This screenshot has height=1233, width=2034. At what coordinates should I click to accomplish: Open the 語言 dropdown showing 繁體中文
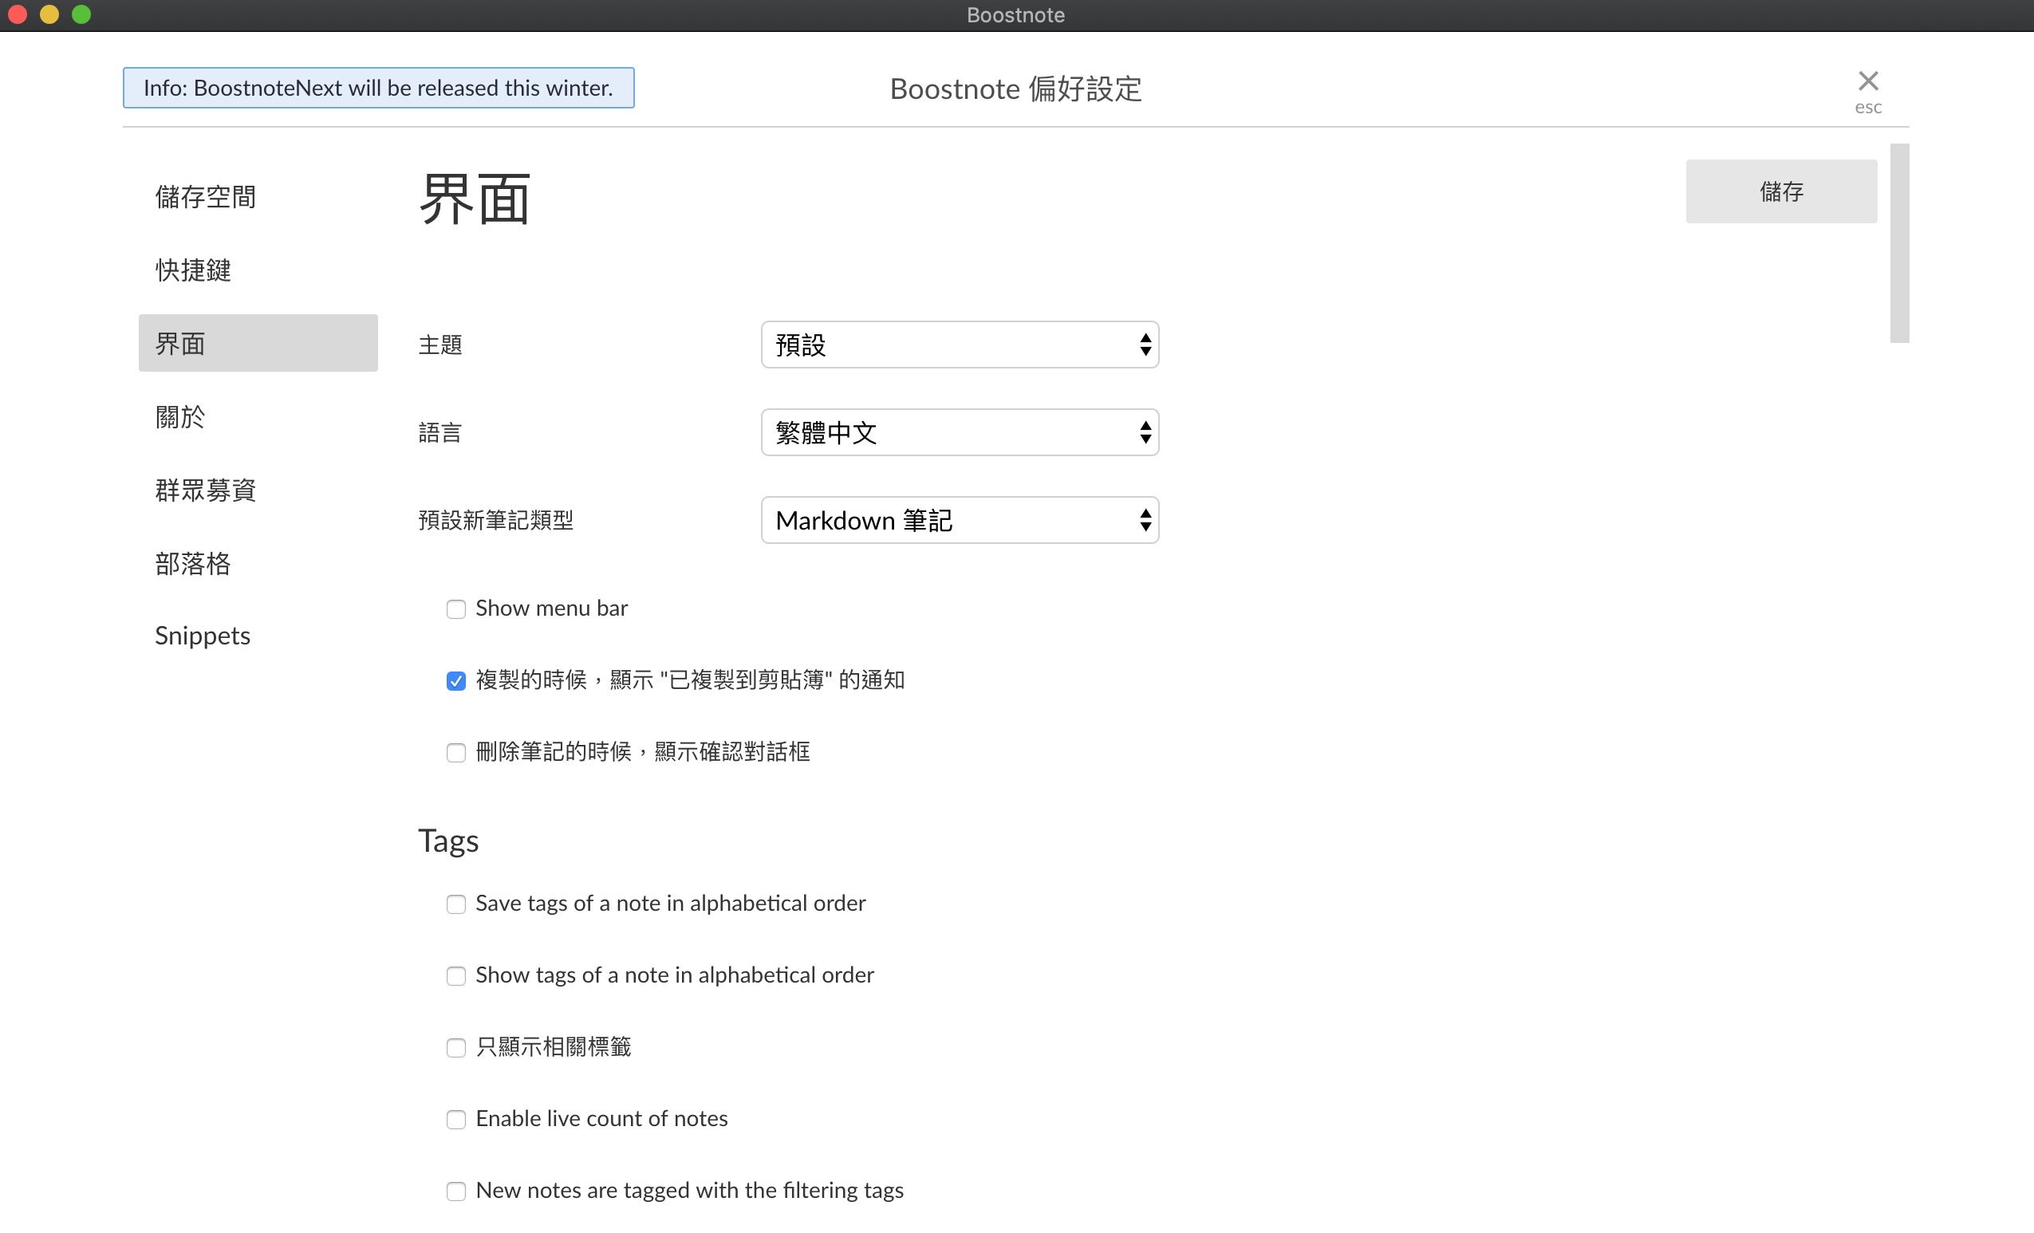click(960, 432)
